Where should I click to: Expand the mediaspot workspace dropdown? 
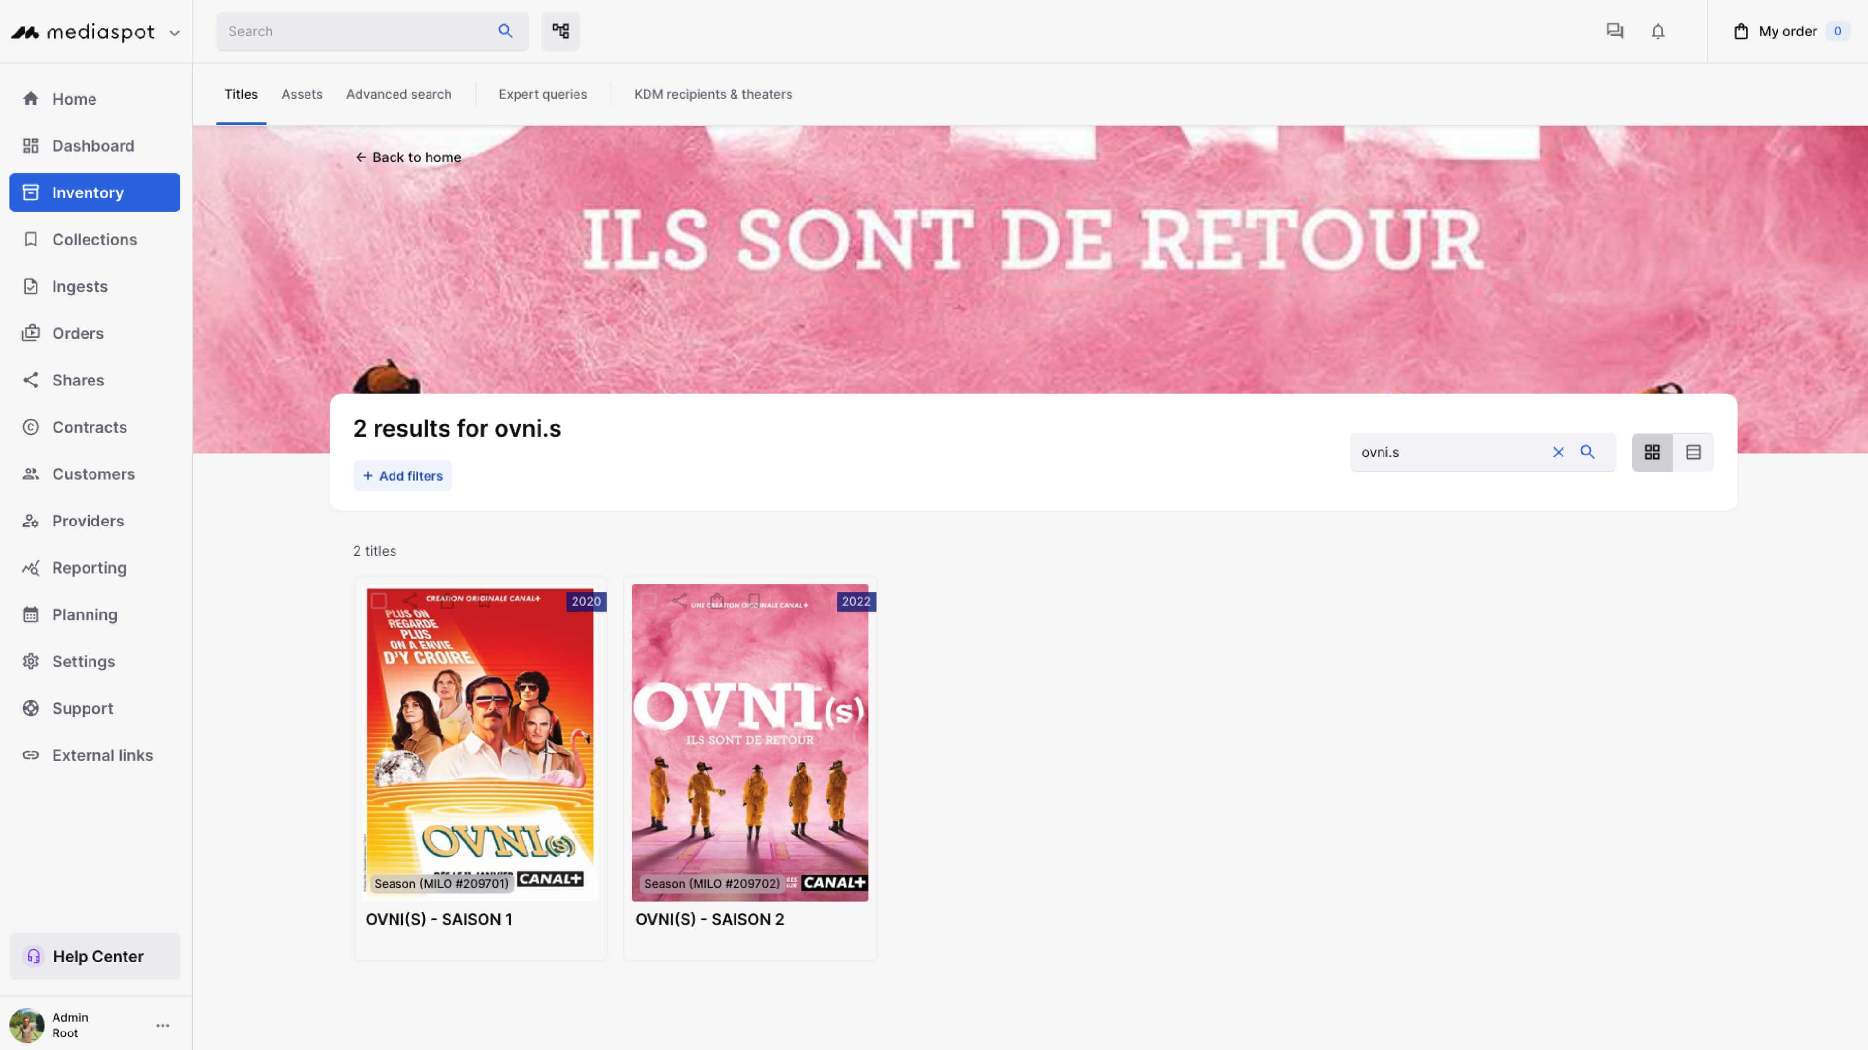point(174,33)
